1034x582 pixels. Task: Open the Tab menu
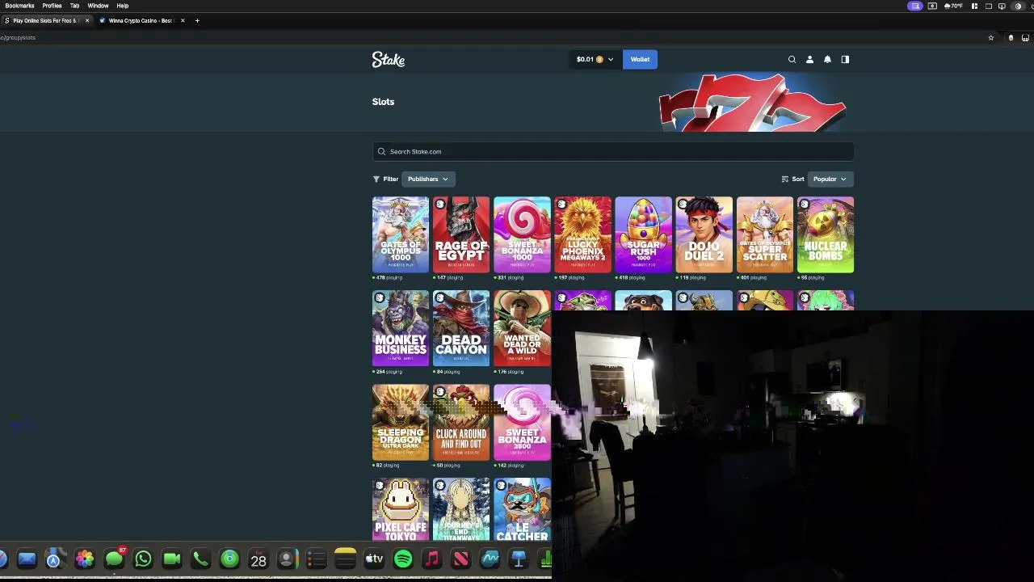pos(74,6)
